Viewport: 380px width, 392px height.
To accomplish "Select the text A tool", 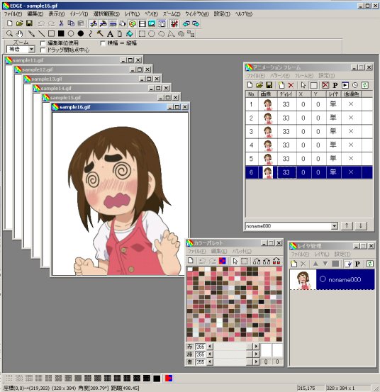I will 110,34.
